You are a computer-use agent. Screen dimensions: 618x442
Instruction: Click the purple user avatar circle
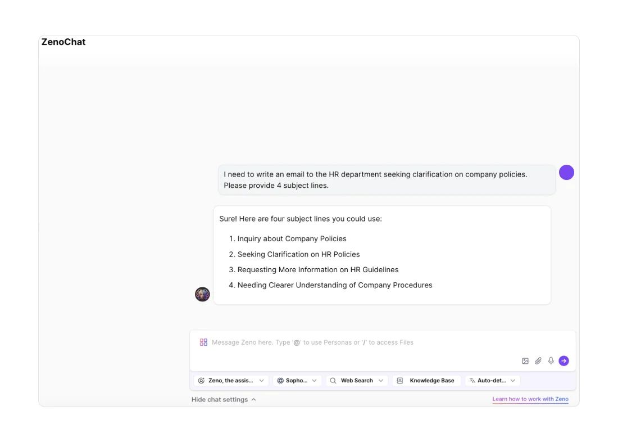566,173
